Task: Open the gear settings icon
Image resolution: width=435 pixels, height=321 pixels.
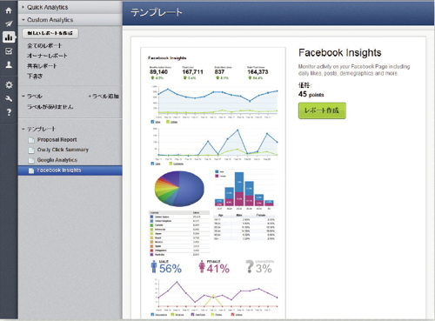Action: click(9, 85)
